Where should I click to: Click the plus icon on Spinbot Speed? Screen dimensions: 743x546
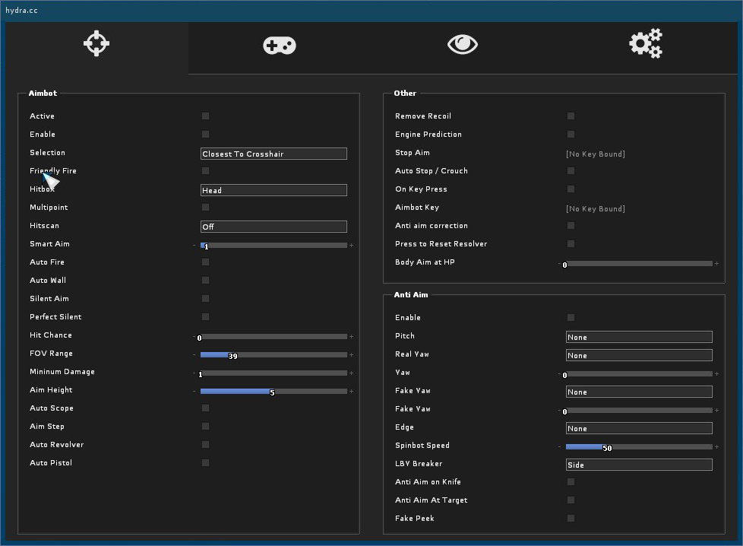(716, 447)
